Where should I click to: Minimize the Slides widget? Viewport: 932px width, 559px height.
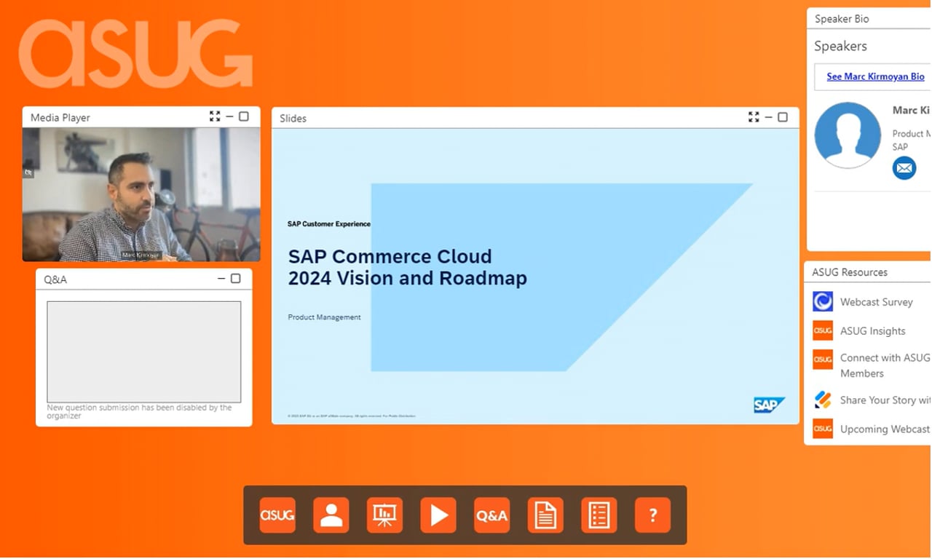click(768, 117)
